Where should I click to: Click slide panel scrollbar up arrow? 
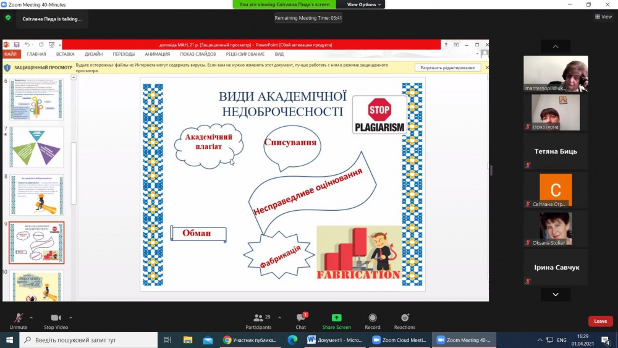click(x=74, y=78)
